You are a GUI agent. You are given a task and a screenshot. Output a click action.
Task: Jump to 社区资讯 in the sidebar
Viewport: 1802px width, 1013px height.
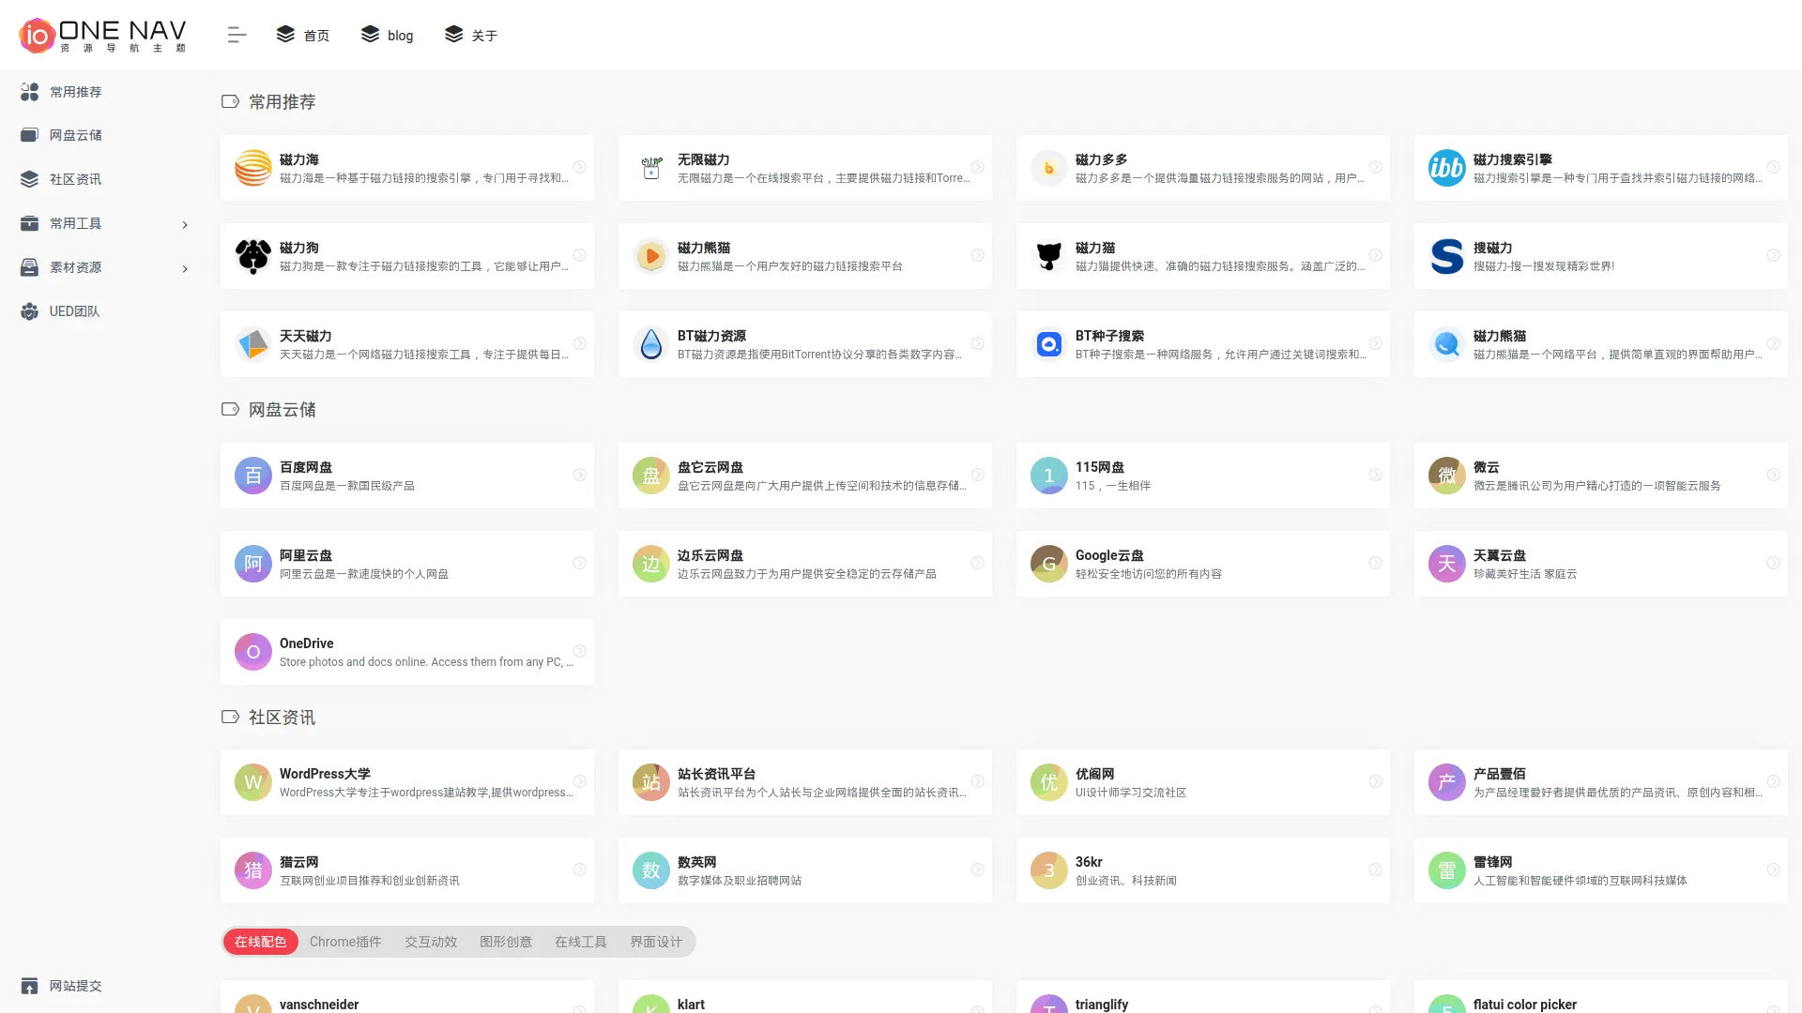tap(75, 179)
